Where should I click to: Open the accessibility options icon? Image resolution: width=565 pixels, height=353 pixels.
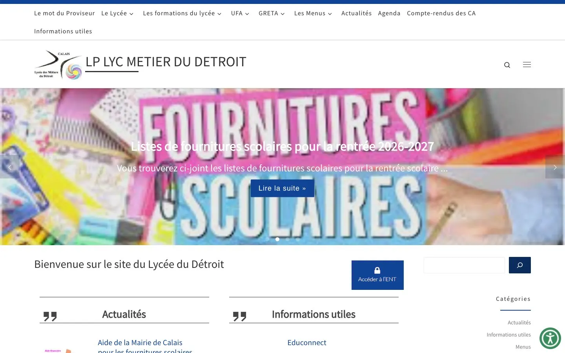550,338
